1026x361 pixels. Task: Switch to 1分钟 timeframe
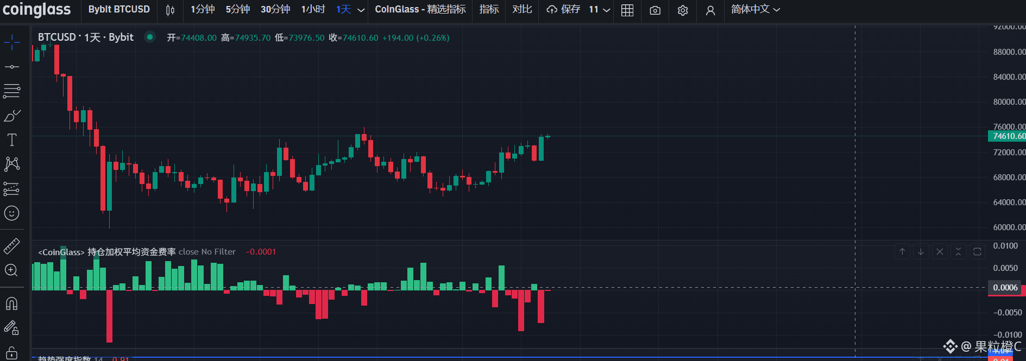click(203, 9)
